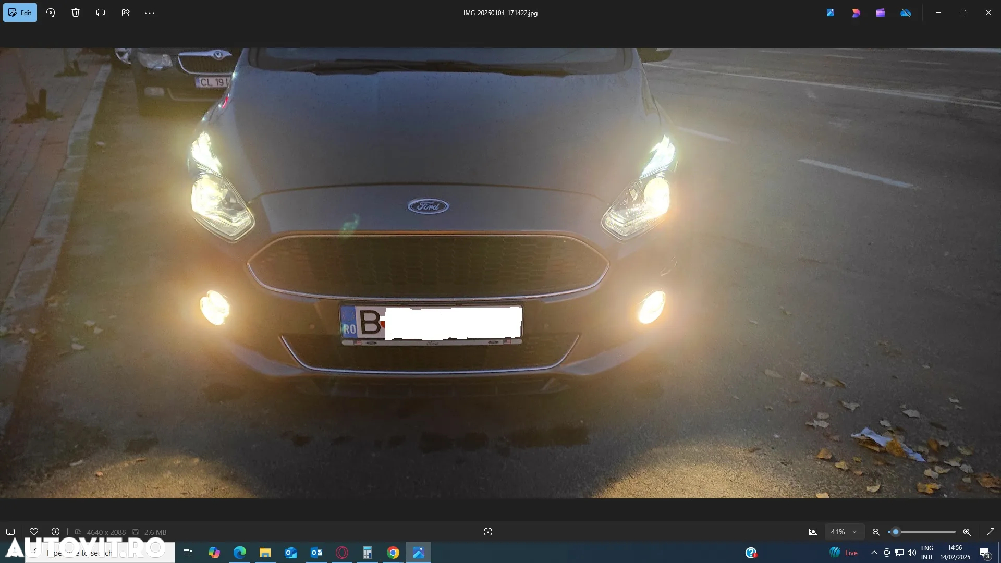Open the notifications action center
The height and width of the screenshot is (563, 1001).
tap(985, 553)
